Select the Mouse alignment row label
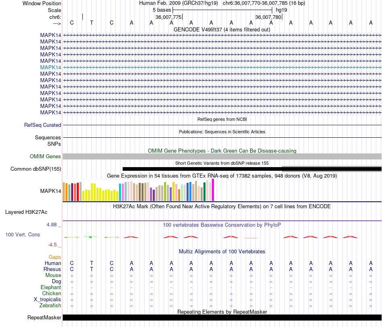382x327 pixels. pos(53,275)
